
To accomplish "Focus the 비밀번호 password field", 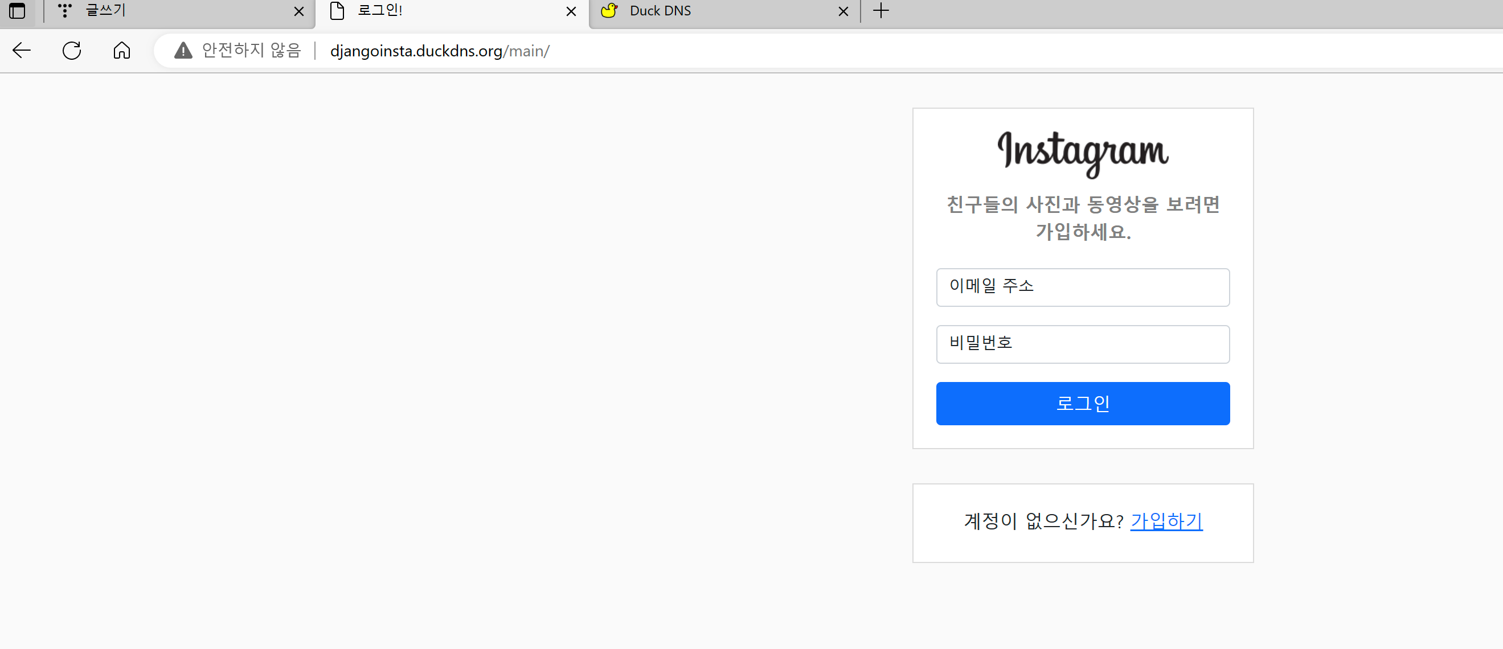I will (1082, 344).
